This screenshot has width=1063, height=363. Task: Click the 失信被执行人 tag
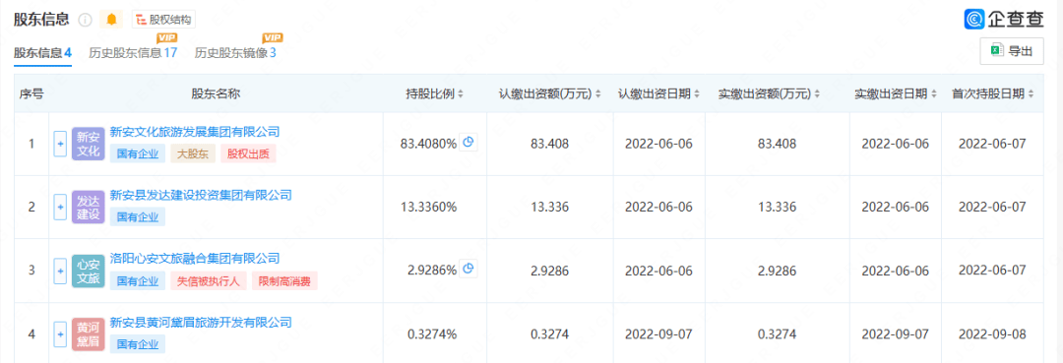[x=208, y=281]
